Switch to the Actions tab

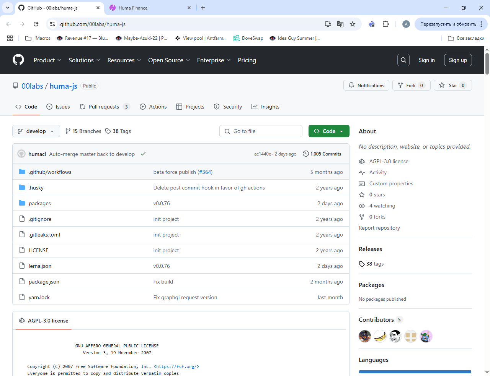[x=153, y=107]
